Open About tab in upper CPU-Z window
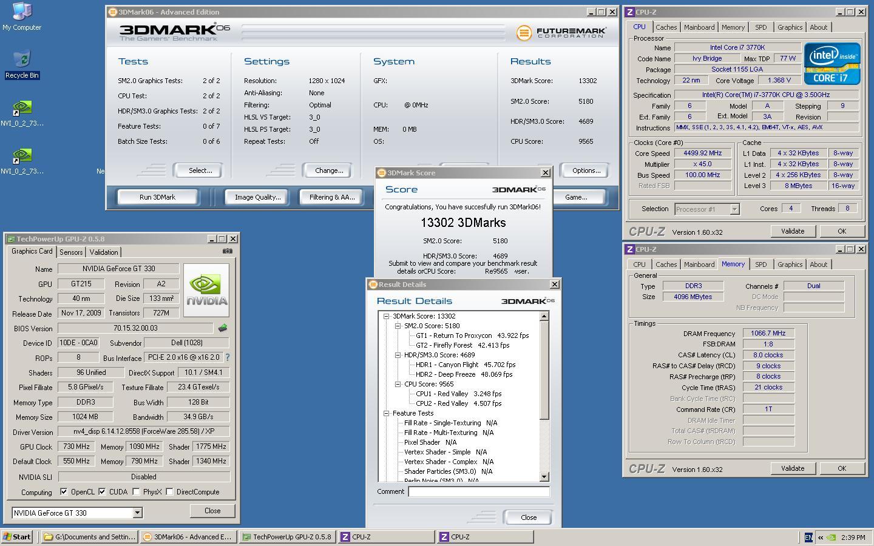The image size is (874, 546). pos(818,27)
